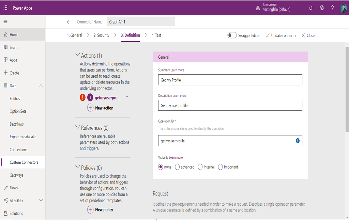Switch to the 4. Test tab
This screenshot has width=349, height=220.
156,35
